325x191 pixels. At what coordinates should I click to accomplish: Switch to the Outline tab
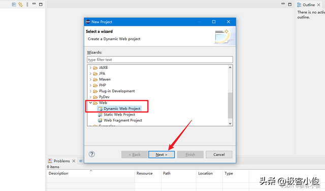[309, 5]
